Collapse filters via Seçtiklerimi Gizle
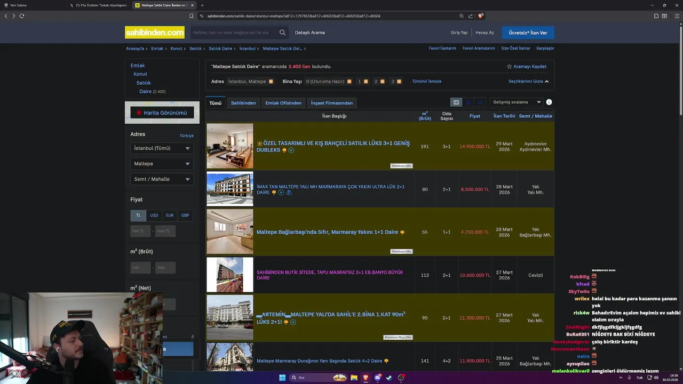The width and height of the screenshot is (683, 384). pyautogui.click(x=528, y=82)
